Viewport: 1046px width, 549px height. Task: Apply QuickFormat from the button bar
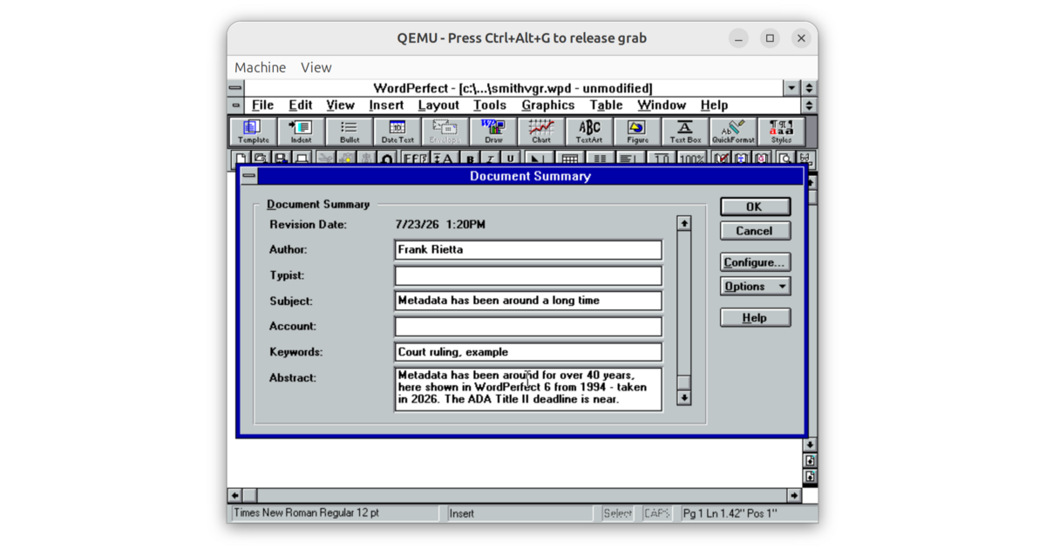pos(733,132)
